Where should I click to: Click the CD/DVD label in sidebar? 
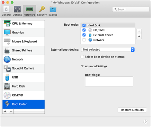(x=18, y=95)
